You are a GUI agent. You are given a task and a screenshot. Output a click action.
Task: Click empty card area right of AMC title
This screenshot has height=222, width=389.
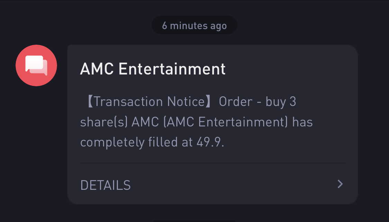[290, 69]
